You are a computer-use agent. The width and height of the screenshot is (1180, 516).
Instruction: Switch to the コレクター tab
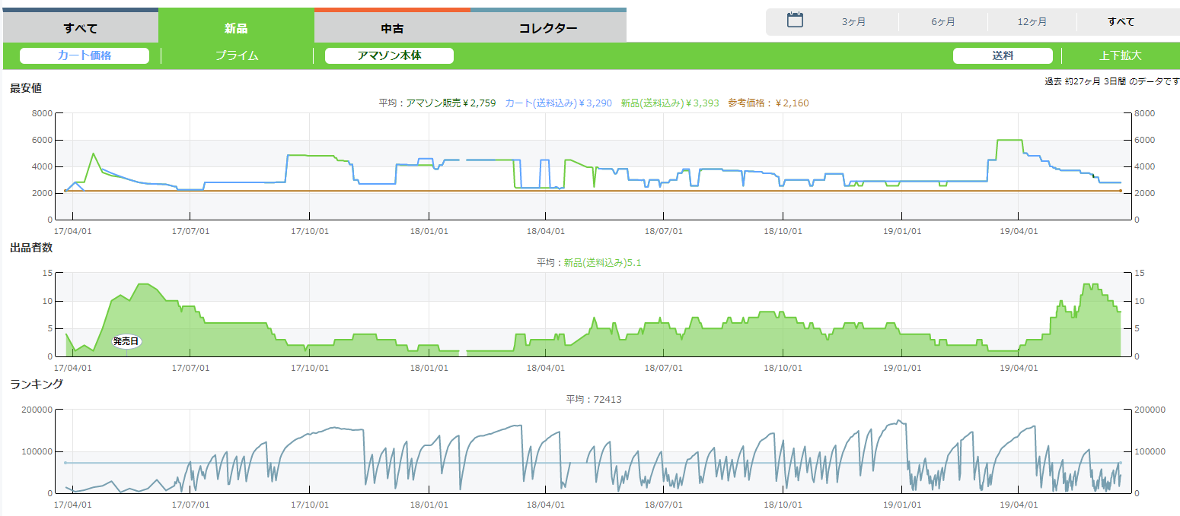(x=547, y=29)
